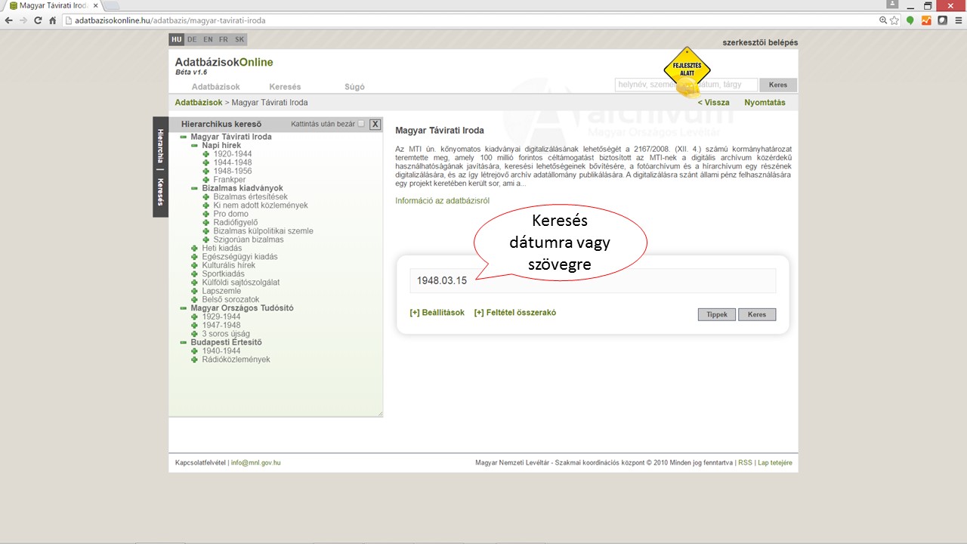Click the Keres button in search box
Screen dimensions: 967x544
tap(756, 314)
